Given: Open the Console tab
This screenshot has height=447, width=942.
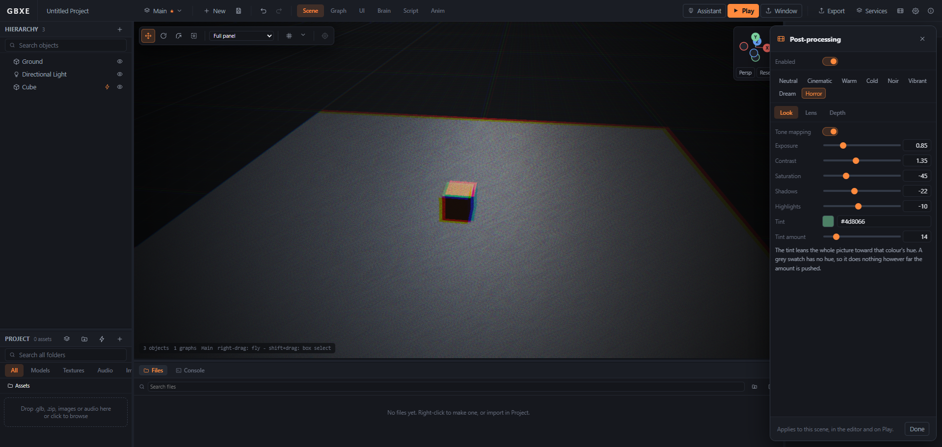Looking at the screenshot, I should 190,370.
